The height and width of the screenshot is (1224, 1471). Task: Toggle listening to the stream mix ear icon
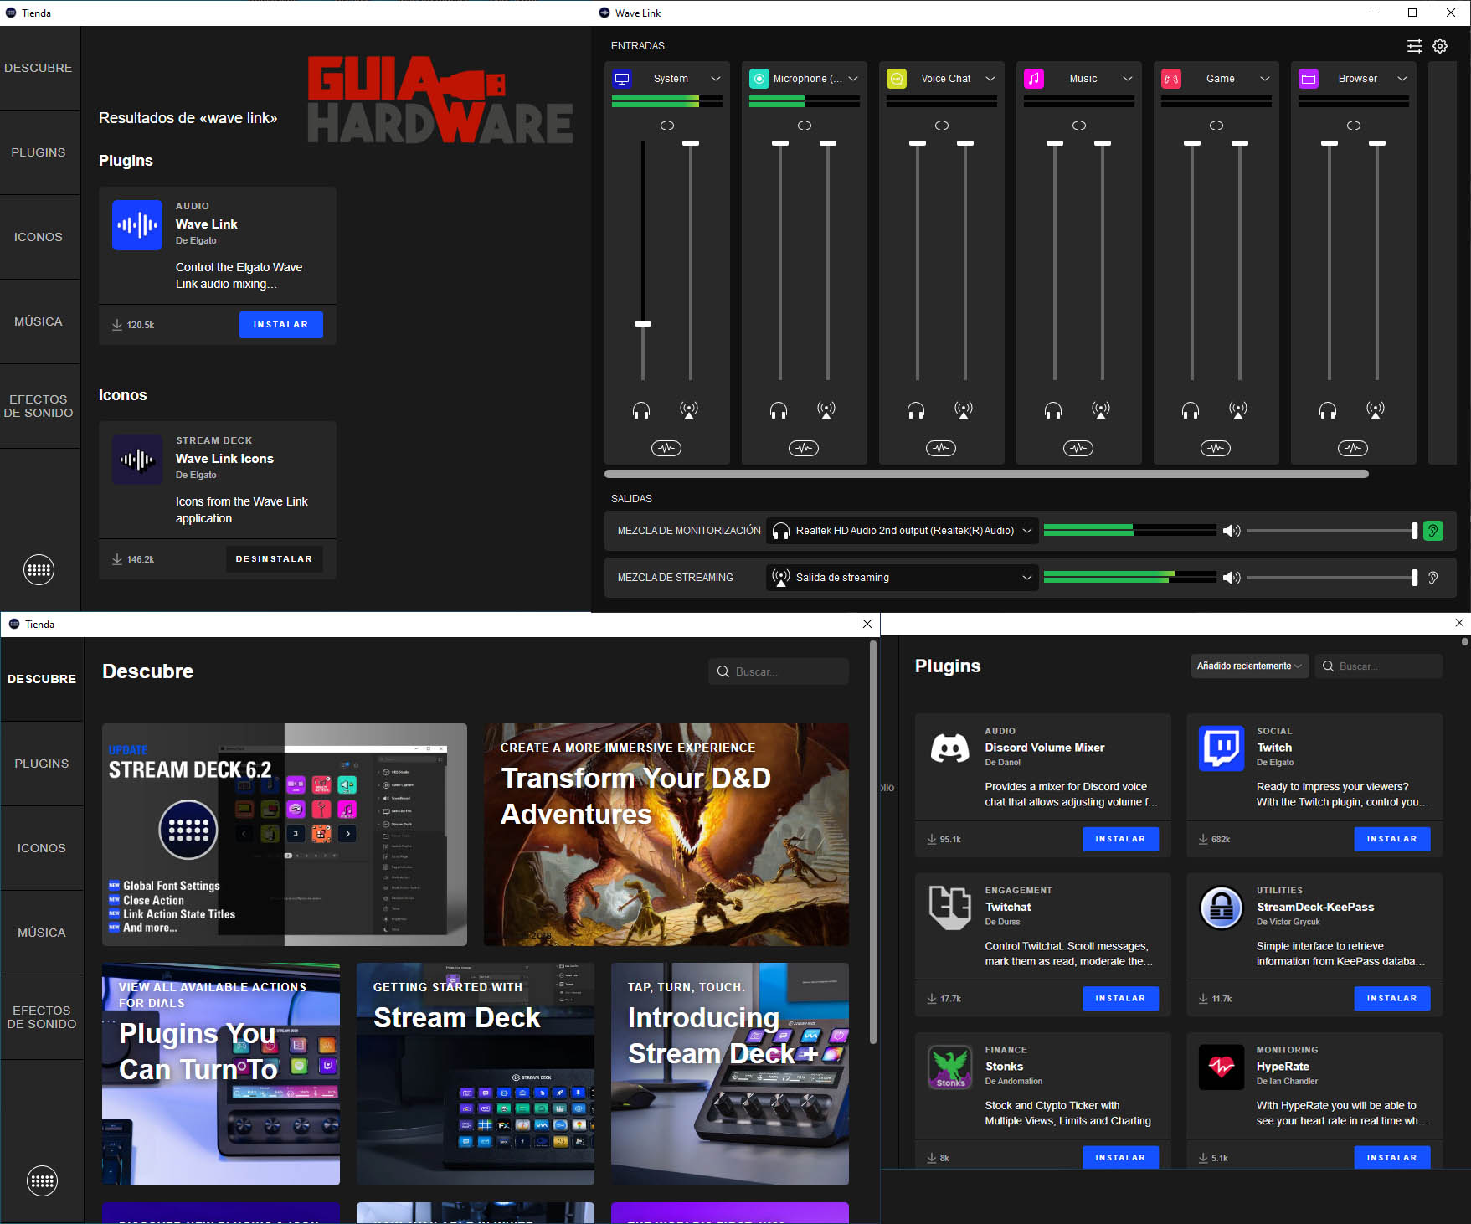tap(1433, 578)
